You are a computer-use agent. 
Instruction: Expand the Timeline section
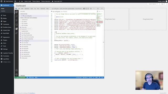pos(23,75)
